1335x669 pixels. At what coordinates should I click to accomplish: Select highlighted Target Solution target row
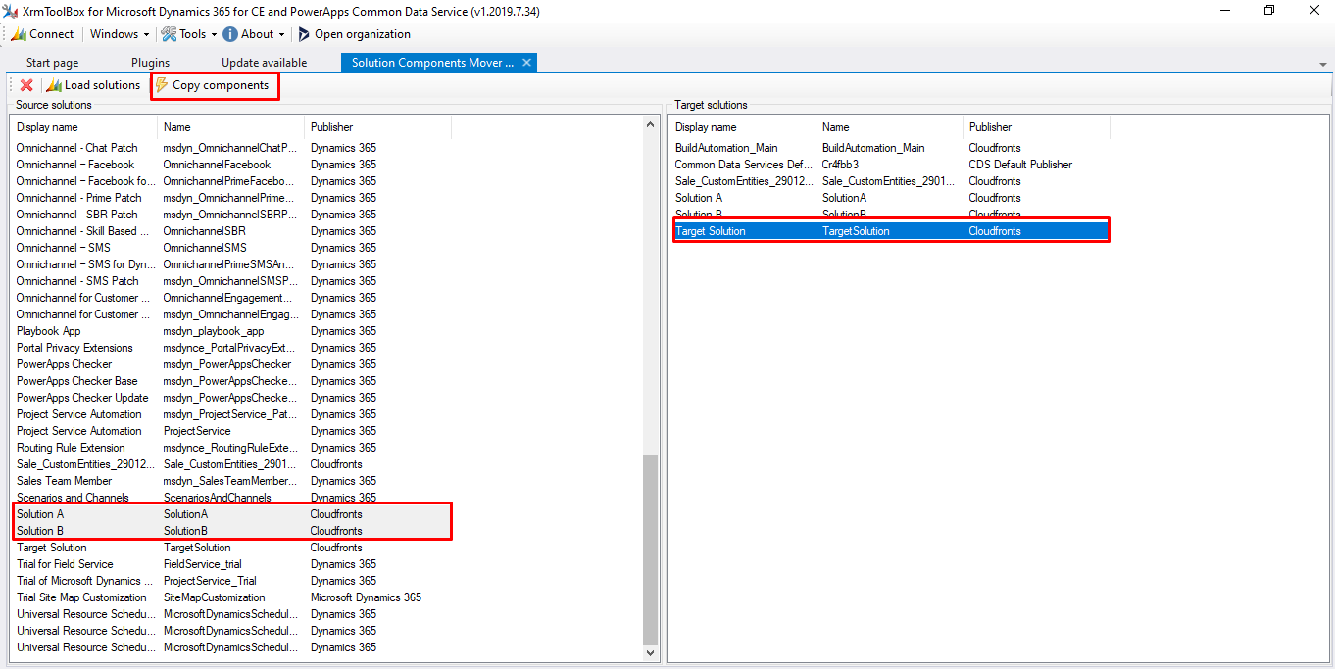(890, 231)
